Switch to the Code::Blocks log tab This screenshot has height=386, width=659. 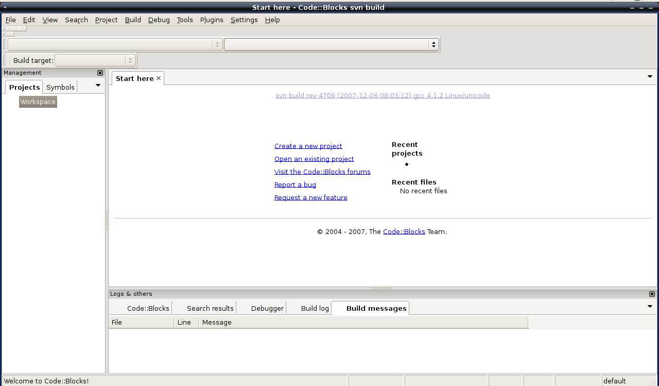[x=148, y=308]
